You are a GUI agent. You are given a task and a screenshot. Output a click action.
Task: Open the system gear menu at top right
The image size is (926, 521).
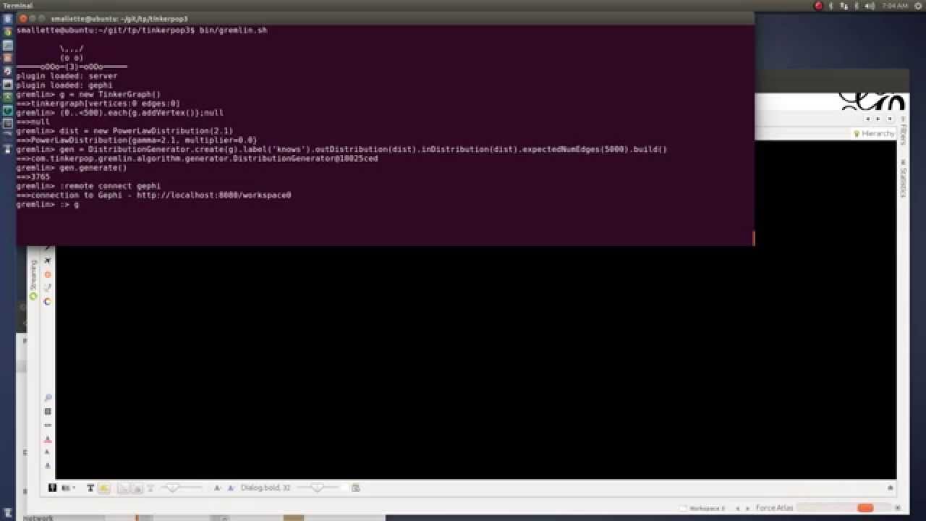pyautogui.click(x=917, y=6)
